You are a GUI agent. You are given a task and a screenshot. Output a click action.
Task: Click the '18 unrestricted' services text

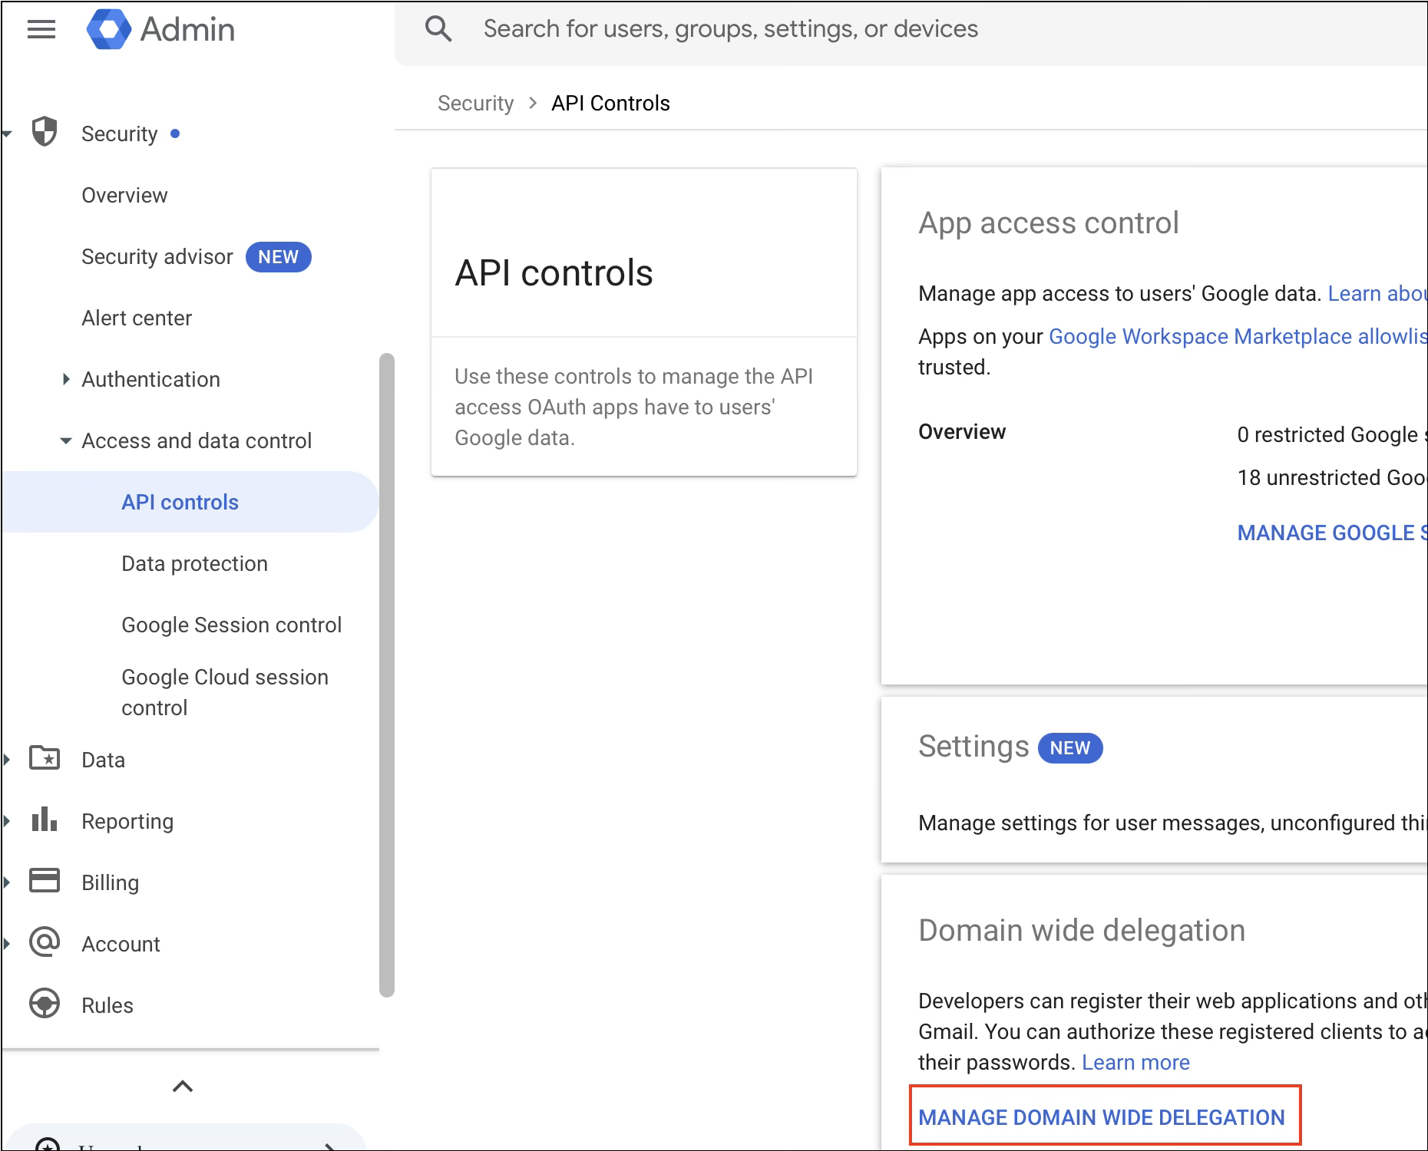click(1331, 477)
